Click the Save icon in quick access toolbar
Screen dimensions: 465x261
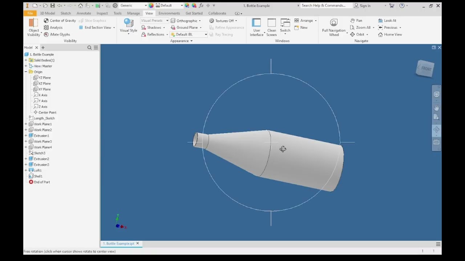pyautogui.click(x=52, y=5)
